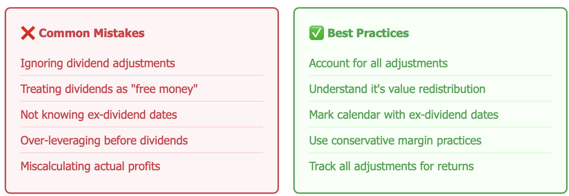Image resolution: width=569 pixels, height=196 pixels.
Task: Select the Best Practices heading
Action: [x=368, y=33]
